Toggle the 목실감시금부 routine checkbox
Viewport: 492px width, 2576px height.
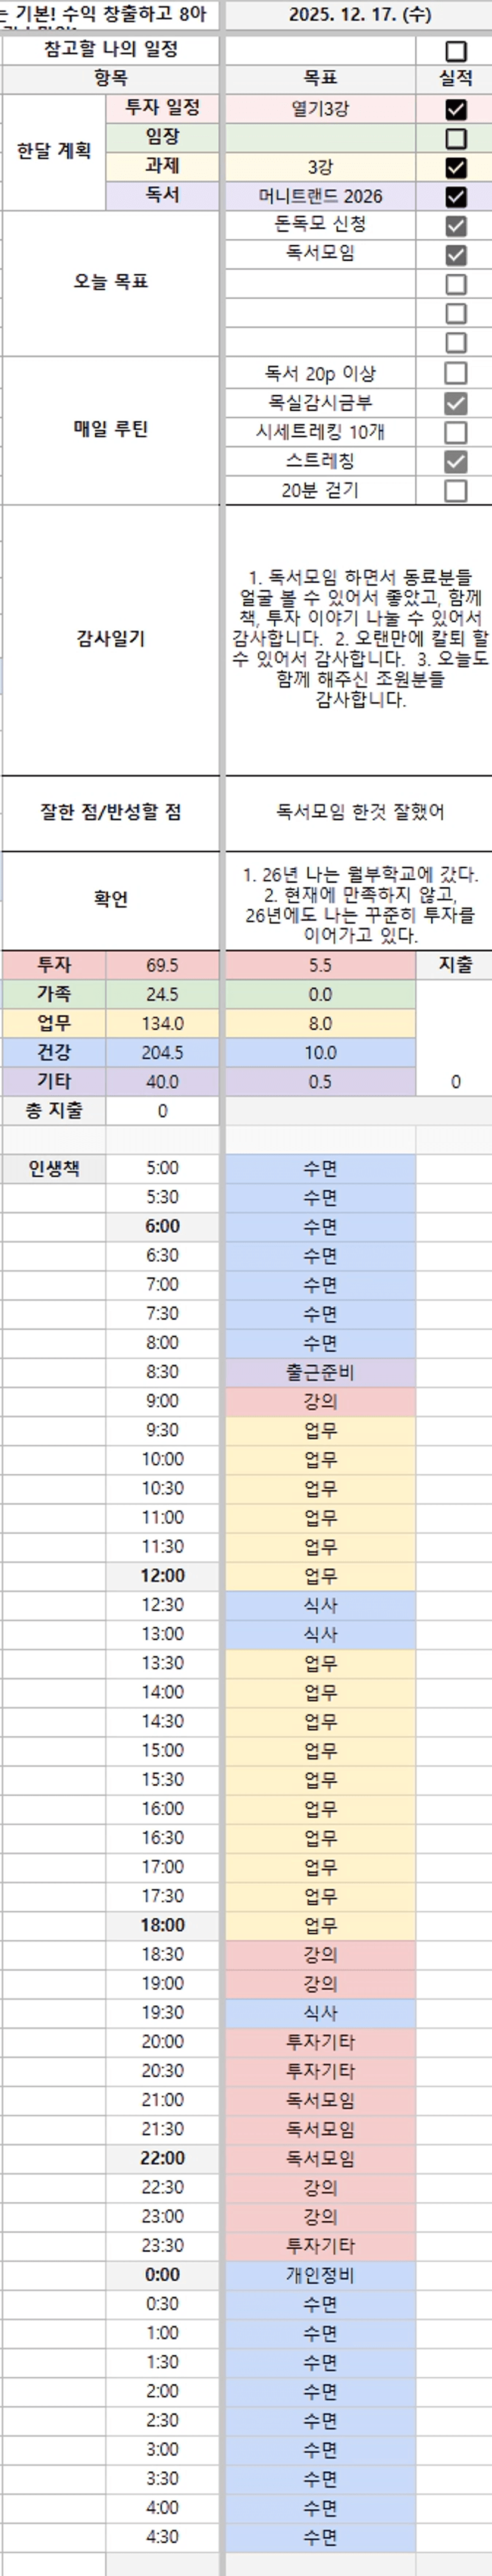(x=455, y=403)
